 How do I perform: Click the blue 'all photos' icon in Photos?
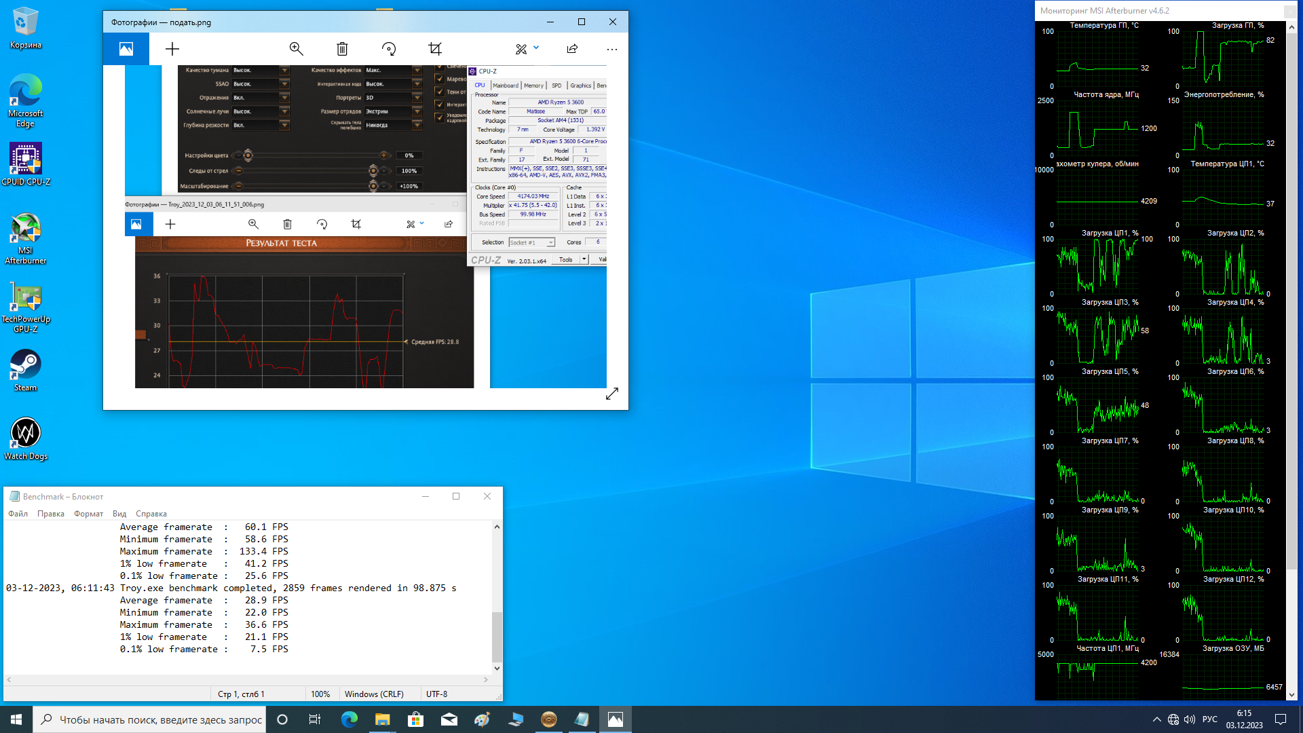[x=126, y=49]
